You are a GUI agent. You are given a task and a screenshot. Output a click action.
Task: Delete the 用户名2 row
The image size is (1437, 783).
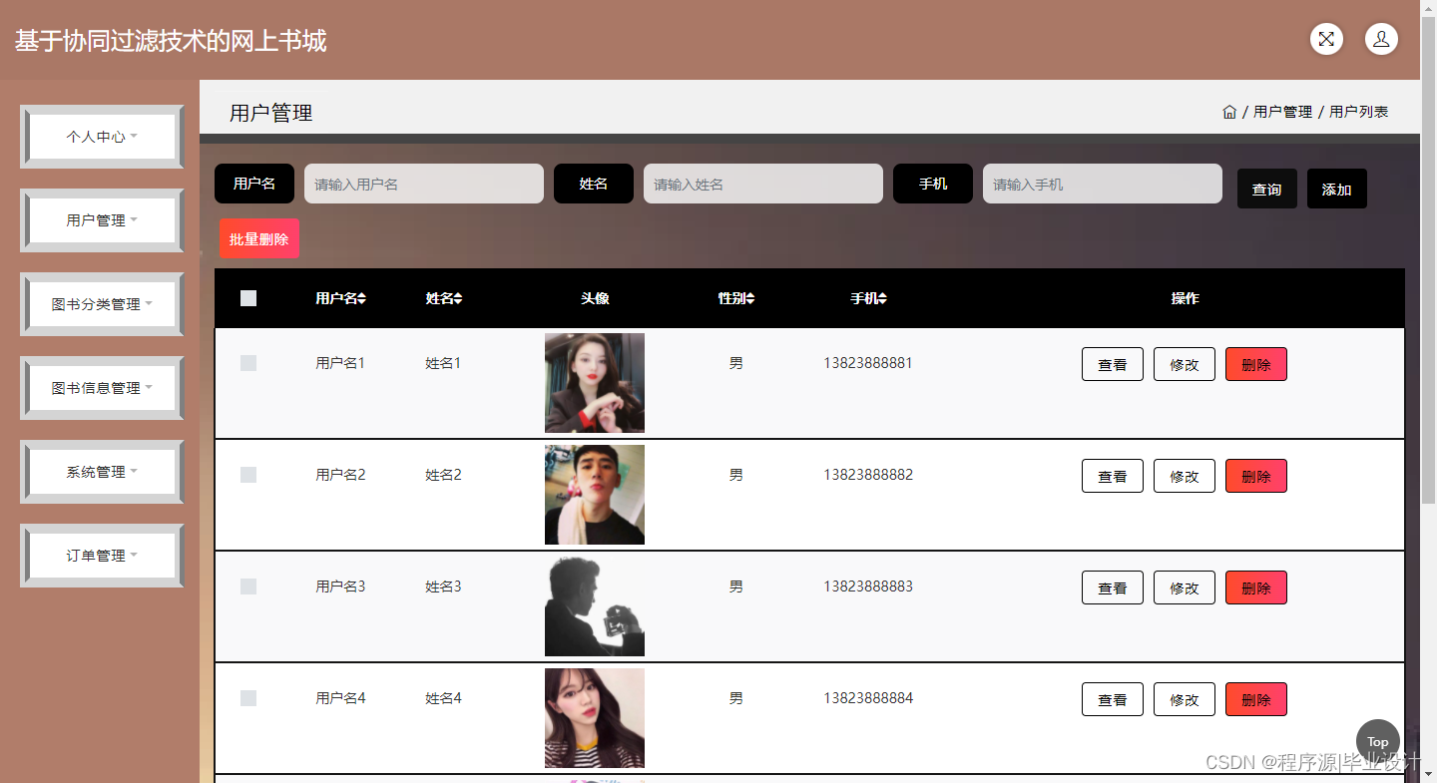coord(1256,476)
